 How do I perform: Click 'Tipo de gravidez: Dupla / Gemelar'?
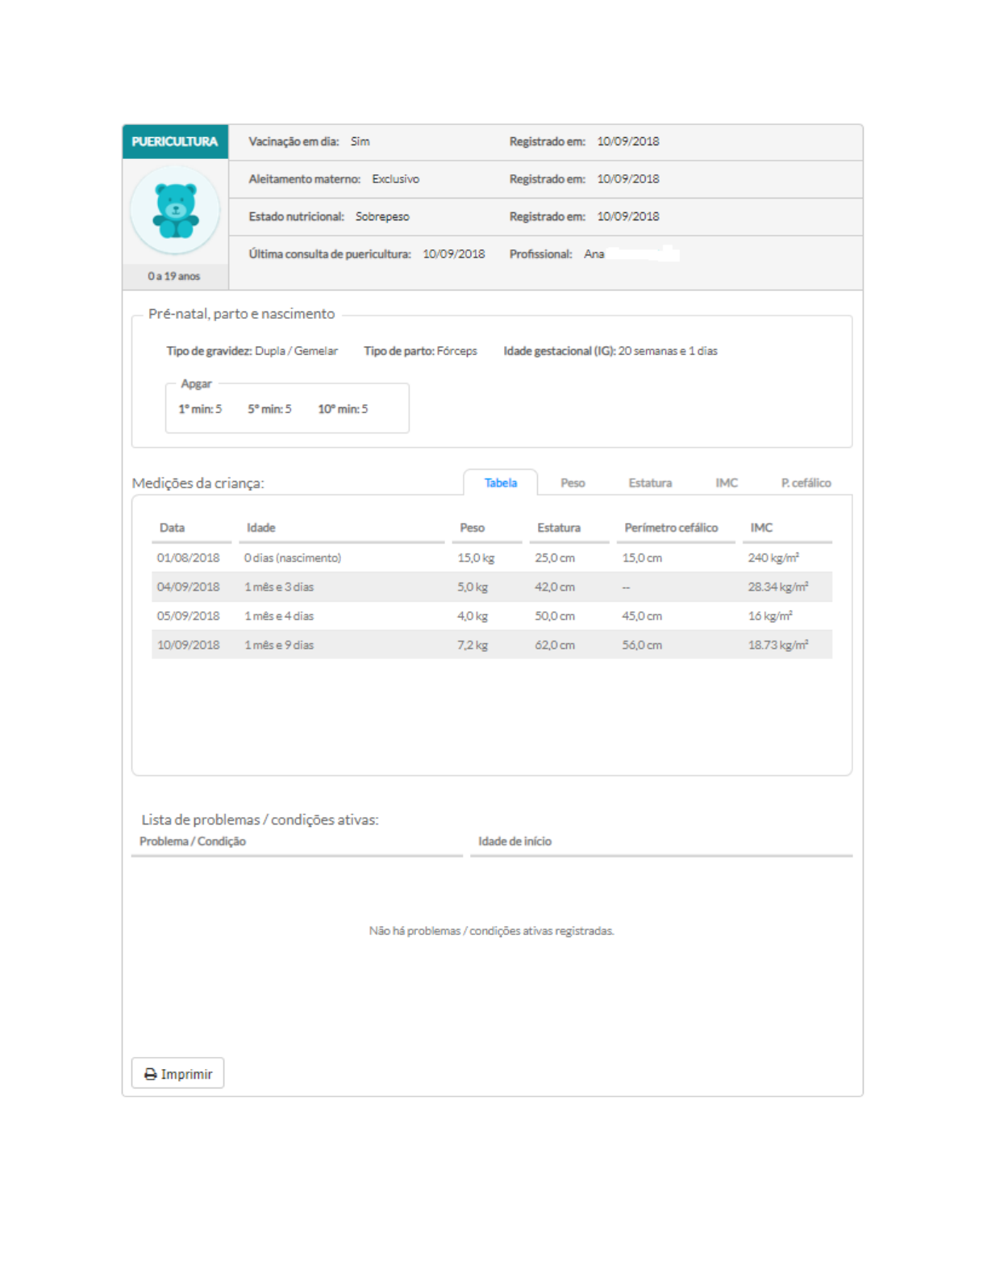pyautogui.click(x=252, y=351)
